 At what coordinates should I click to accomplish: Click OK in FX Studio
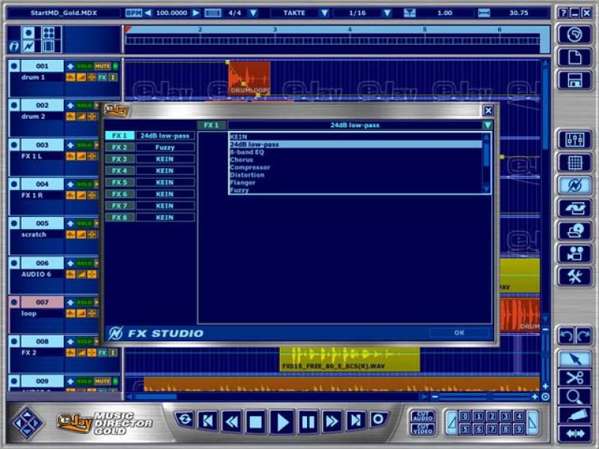click(459, 332)
